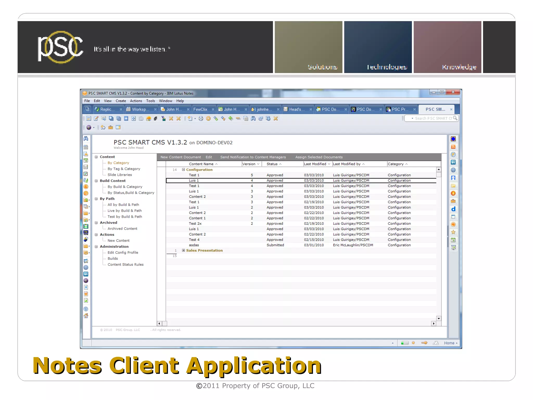The width and height of the screenshot is (533, 400).
Task: Close the Replic... tab
Action: click(x=121, y=110)
